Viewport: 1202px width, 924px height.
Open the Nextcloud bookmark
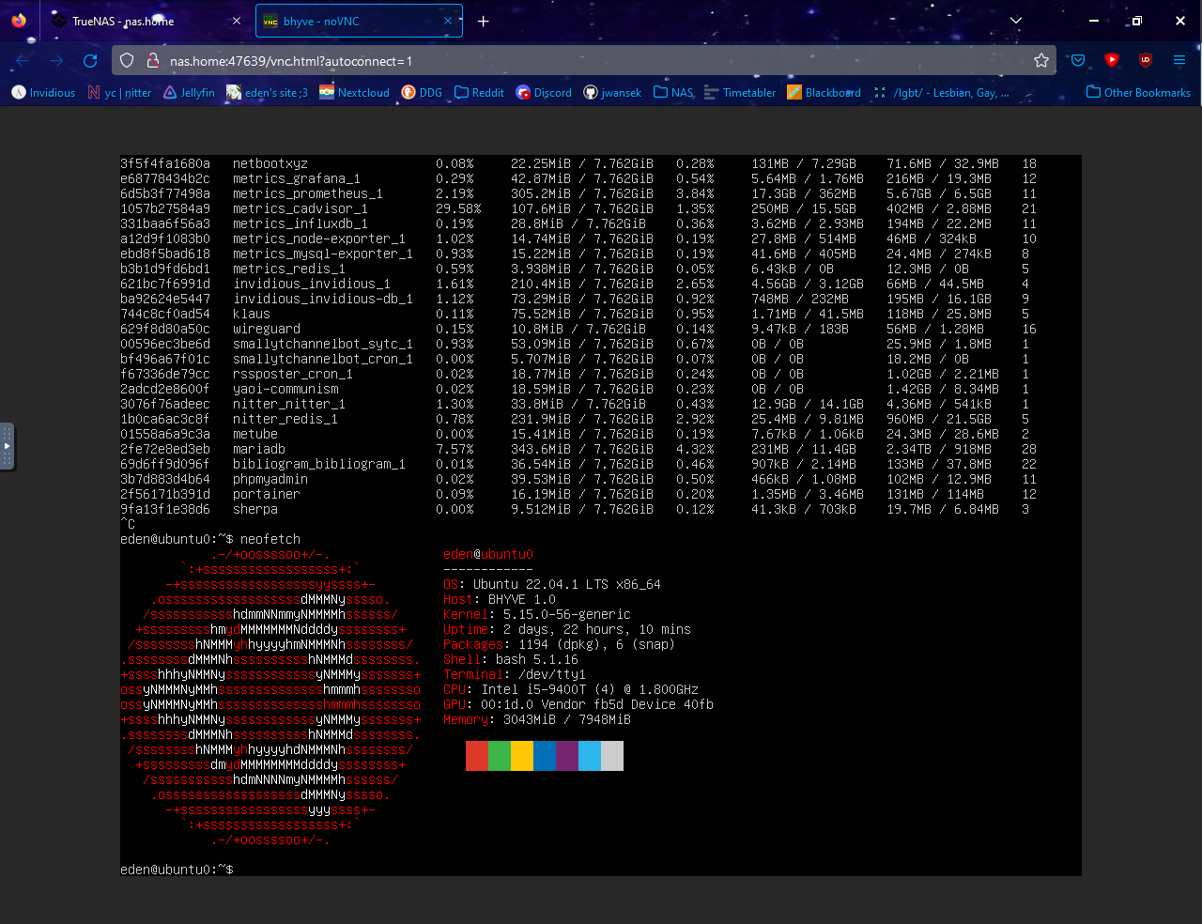354,92
